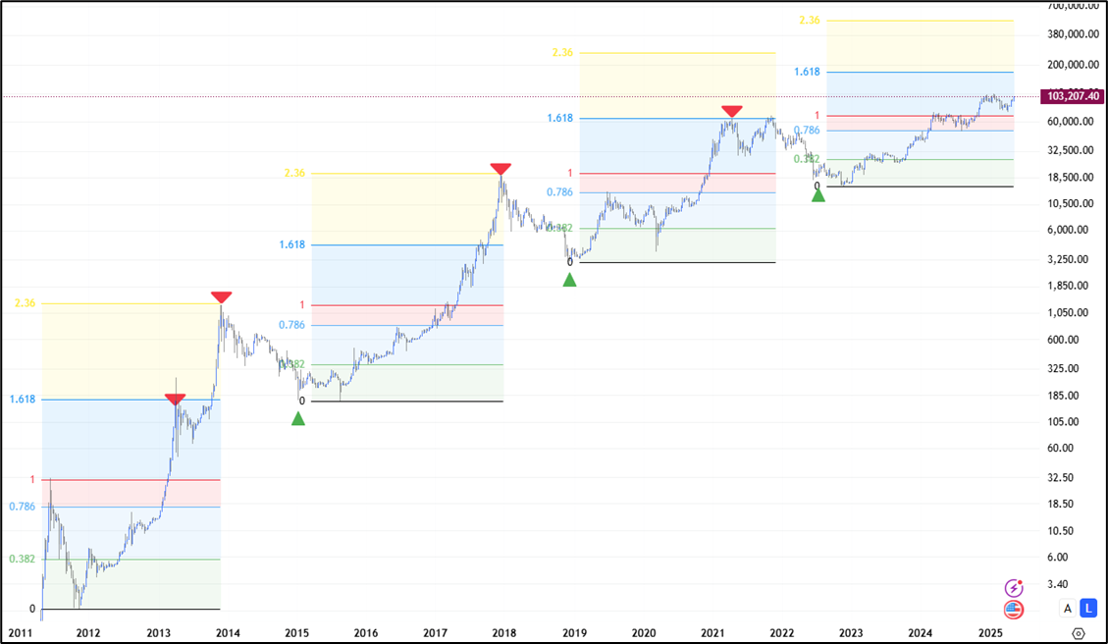Click the green triangle below 2019 low

pyautogui.click(x=569, y=280)
